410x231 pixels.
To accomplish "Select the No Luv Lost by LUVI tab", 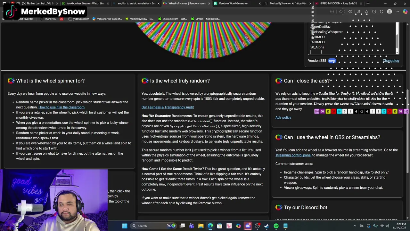I will 35,4.
